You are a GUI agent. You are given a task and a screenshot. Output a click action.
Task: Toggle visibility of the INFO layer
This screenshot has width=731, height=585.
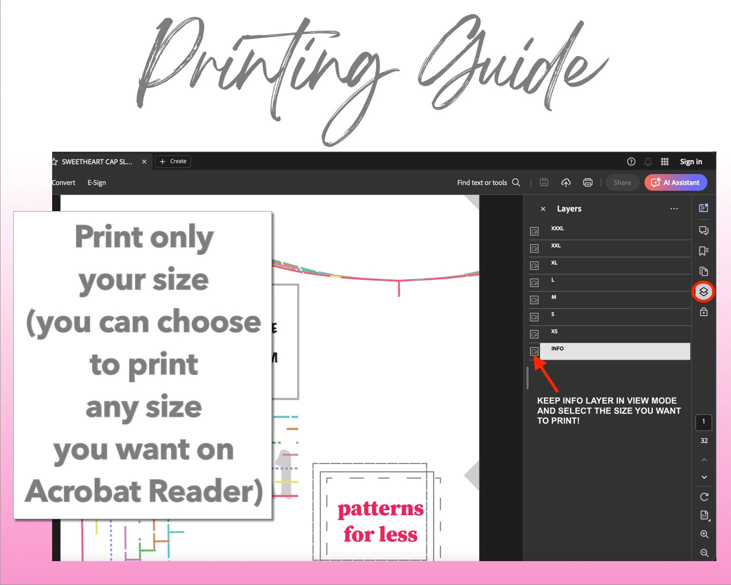(x=534, y=352)
